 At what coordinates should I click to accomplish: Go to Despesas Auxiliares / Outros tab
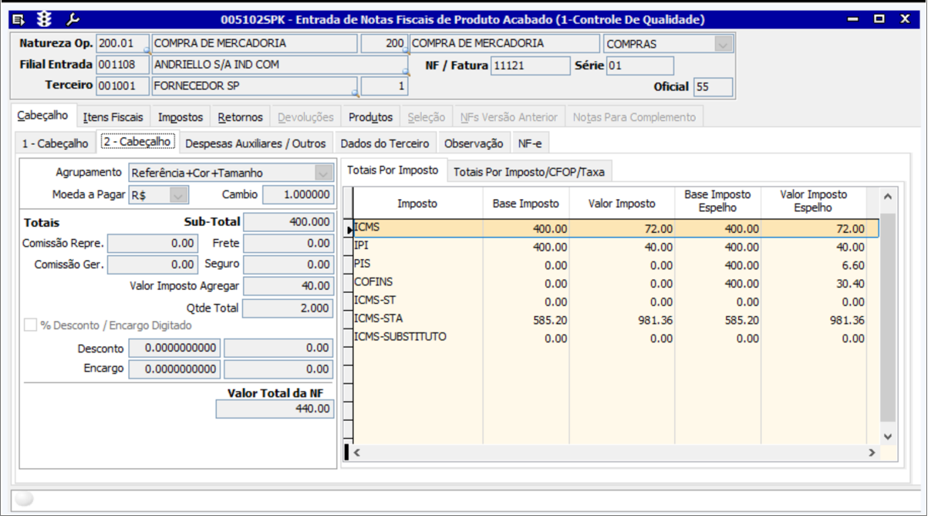255,143
